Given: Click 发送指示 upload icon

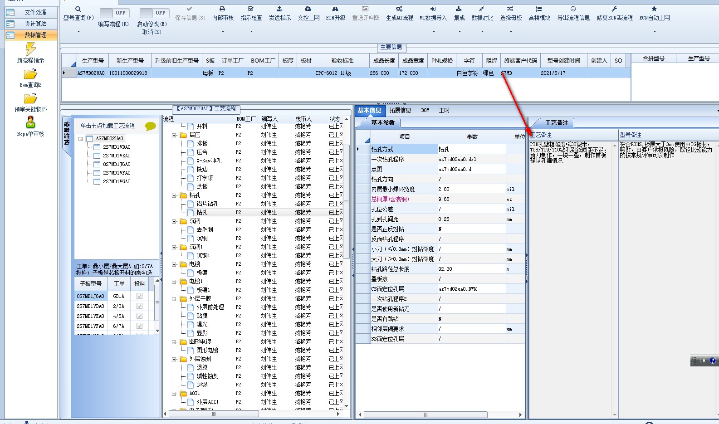Looking at the screenshot, I should tap(279, 9).
